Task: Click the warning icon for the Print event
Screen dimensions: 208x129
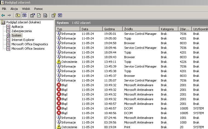Action: pyautogui.click(x=59, y=127)
